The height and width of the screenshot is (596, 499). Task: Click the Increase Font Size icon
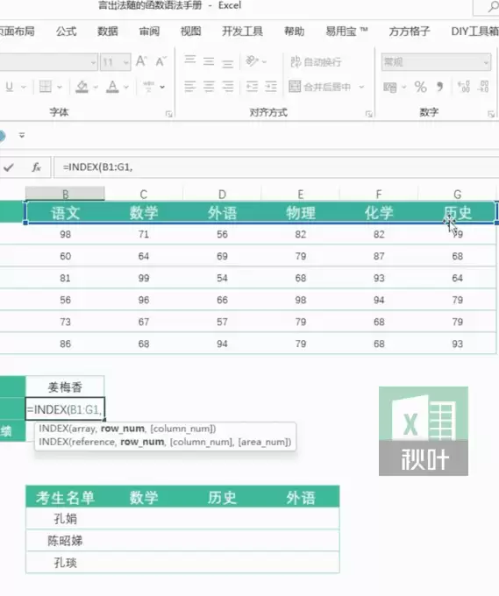point(141,61)
